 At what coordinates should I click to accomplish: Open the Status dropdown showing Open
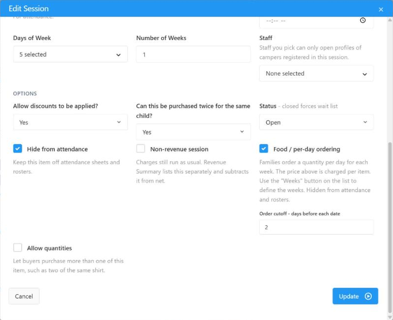pyautogui.click(x=316, y=122)
